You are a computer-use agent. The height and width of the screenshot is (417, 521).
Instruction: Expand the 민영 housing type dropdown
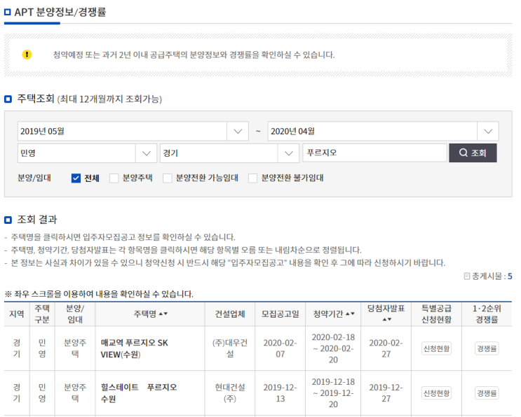tap(87, 153)
